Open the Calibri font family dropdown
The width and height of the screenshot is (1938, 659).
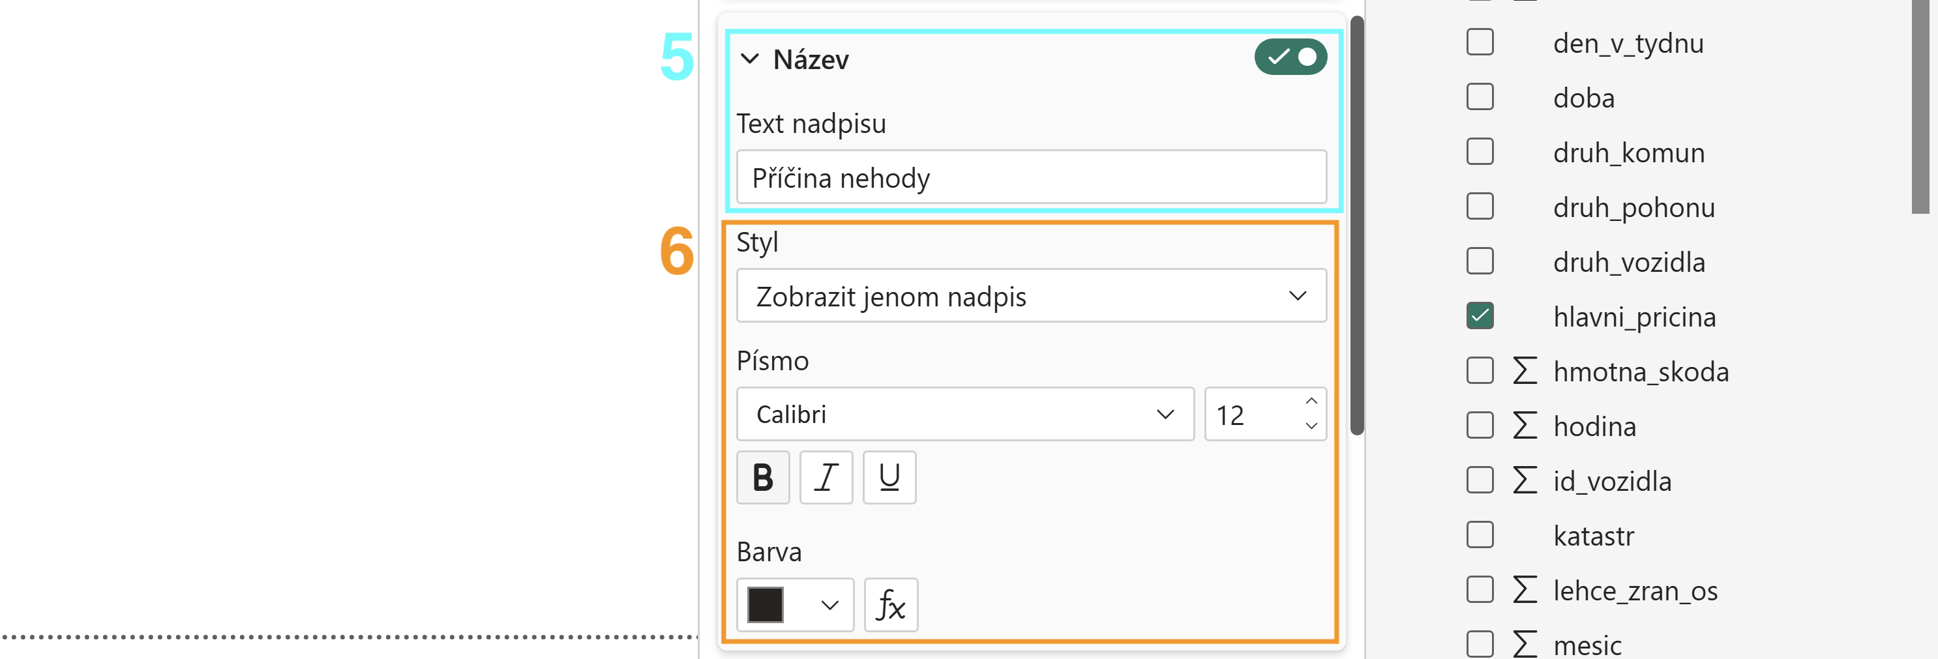(x=965, y=415)
